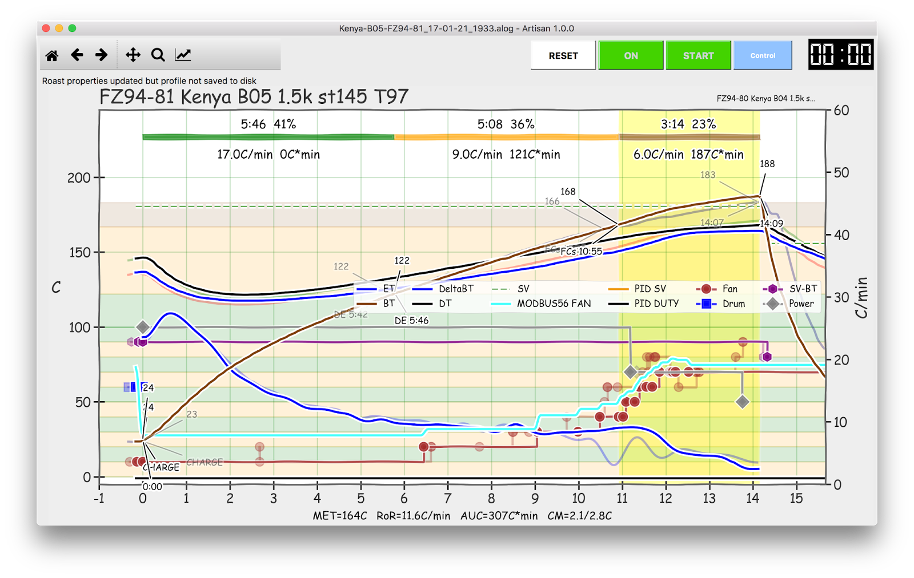Click the 00:00 LCD timer display
Viewport: 914px width, 578px height.
(841, 55)
